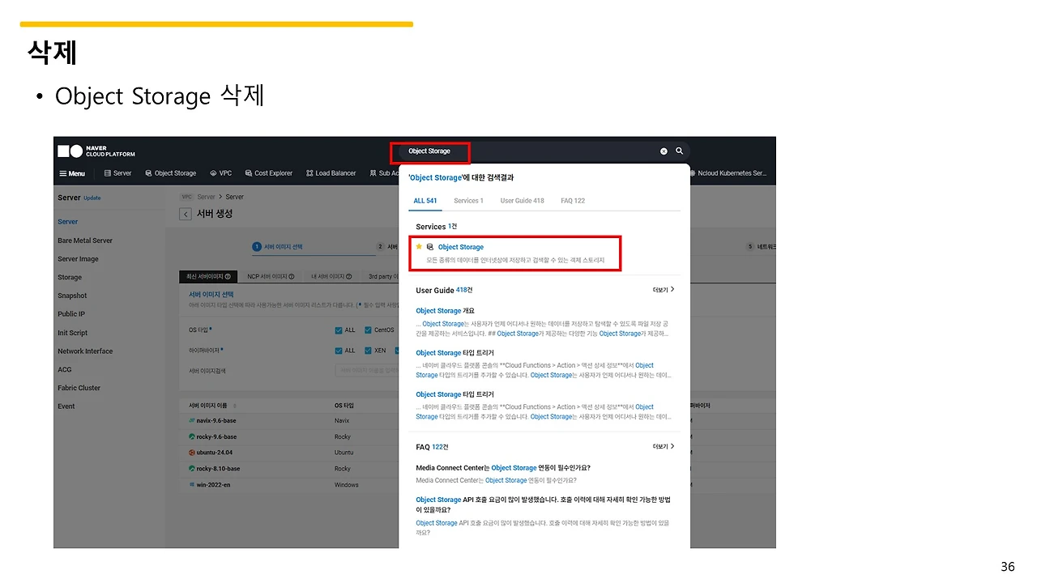This screenshot has width=1037, height=583.
Task: Select Server in the left sidebar
Action: click(x=68, y=222)
